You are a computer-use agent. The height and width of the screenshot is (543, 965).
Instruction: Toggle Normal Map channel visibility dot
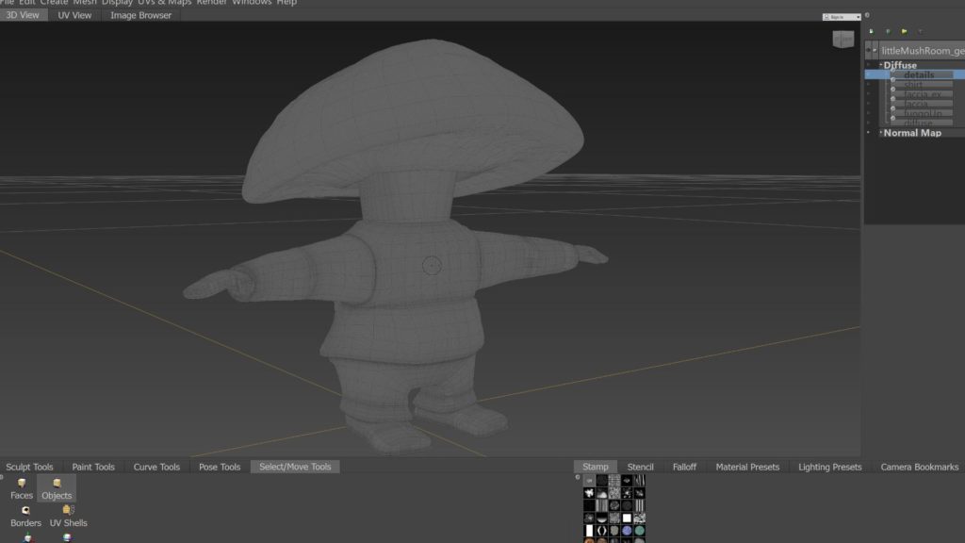868,132
